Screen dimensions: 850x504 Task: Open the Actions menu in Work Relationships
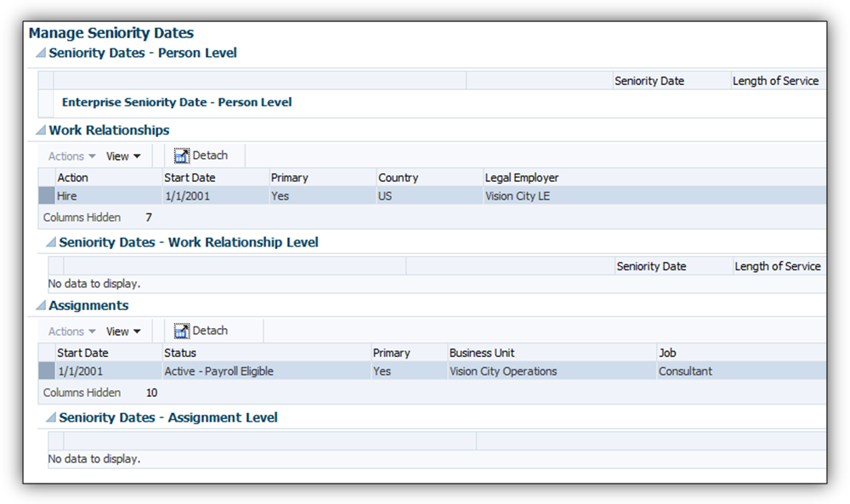tap(71, 156)
